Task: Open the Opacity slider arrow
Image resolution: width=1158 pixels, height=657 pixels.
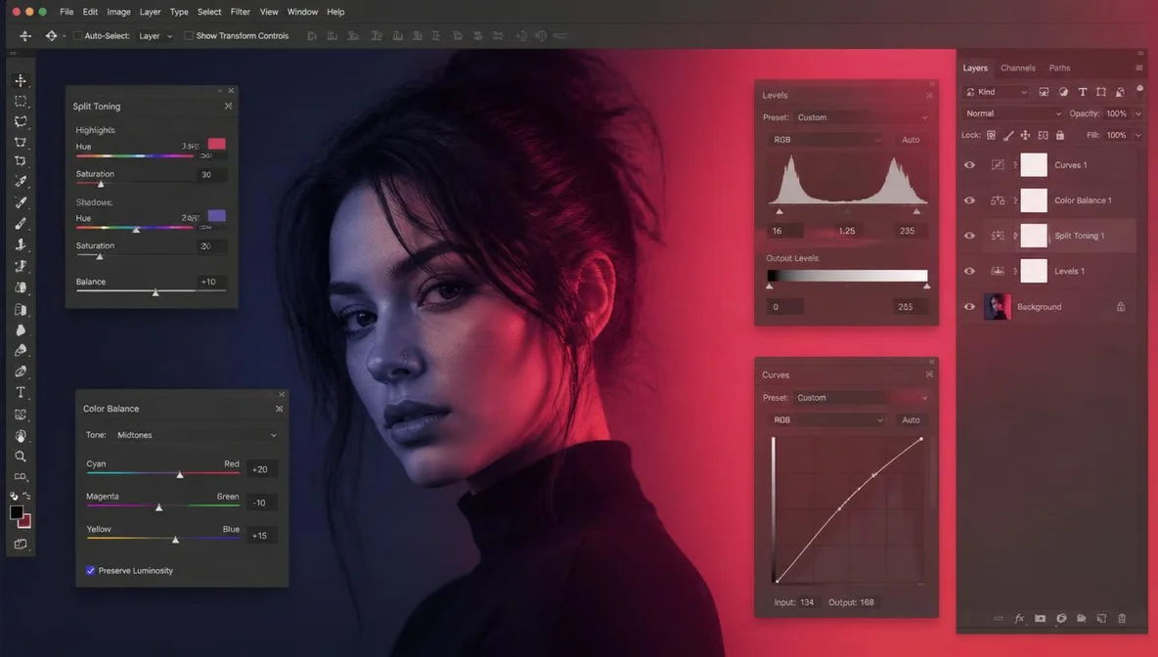Action: (x=1138, y=113)
